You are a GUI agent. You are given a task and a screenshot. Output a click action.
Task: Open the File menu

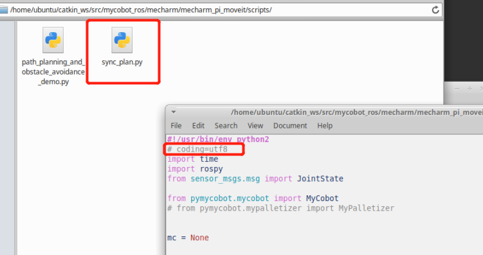tap(176, 125)
